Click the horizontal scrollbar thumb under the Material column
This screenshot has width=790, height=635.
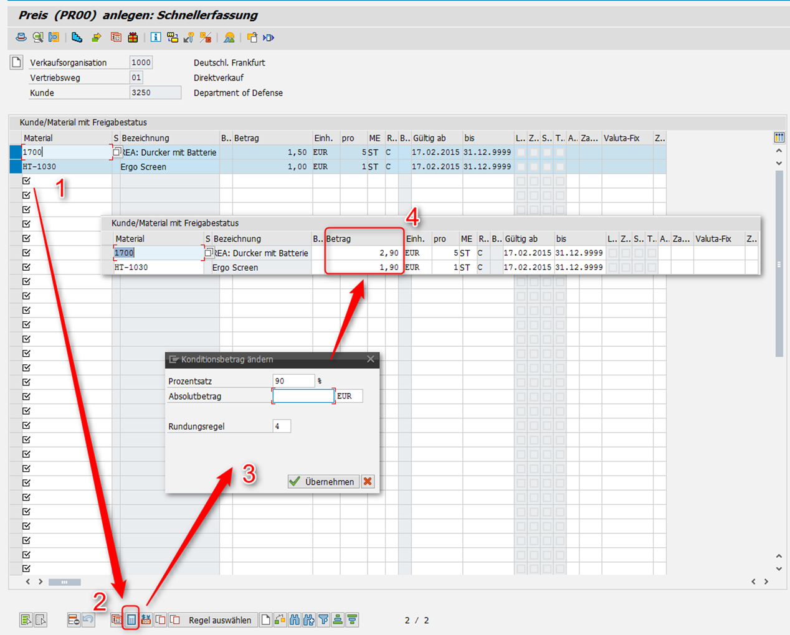click(64, 582)
